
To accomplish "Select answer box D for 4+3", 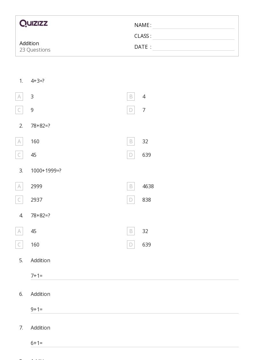I will pyautogui.click(x=131, y=110).
